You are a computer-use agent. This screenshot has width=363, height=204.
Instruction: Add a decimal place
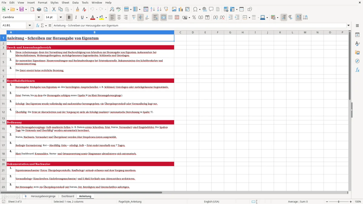coord(216,18)
